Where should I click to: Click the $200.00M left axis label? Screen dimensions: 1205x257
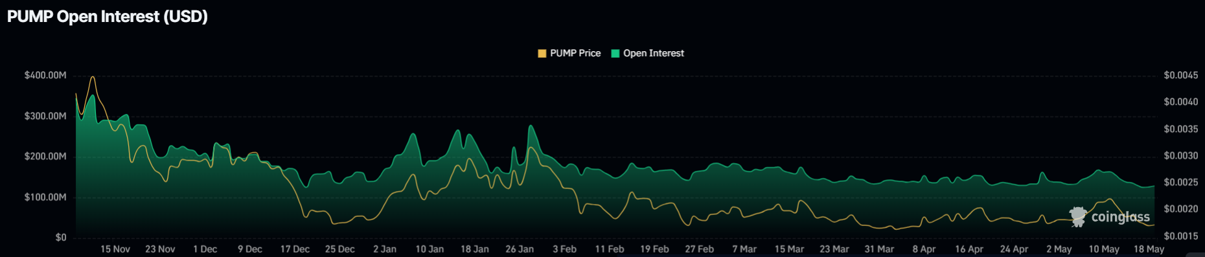point(45,156)
